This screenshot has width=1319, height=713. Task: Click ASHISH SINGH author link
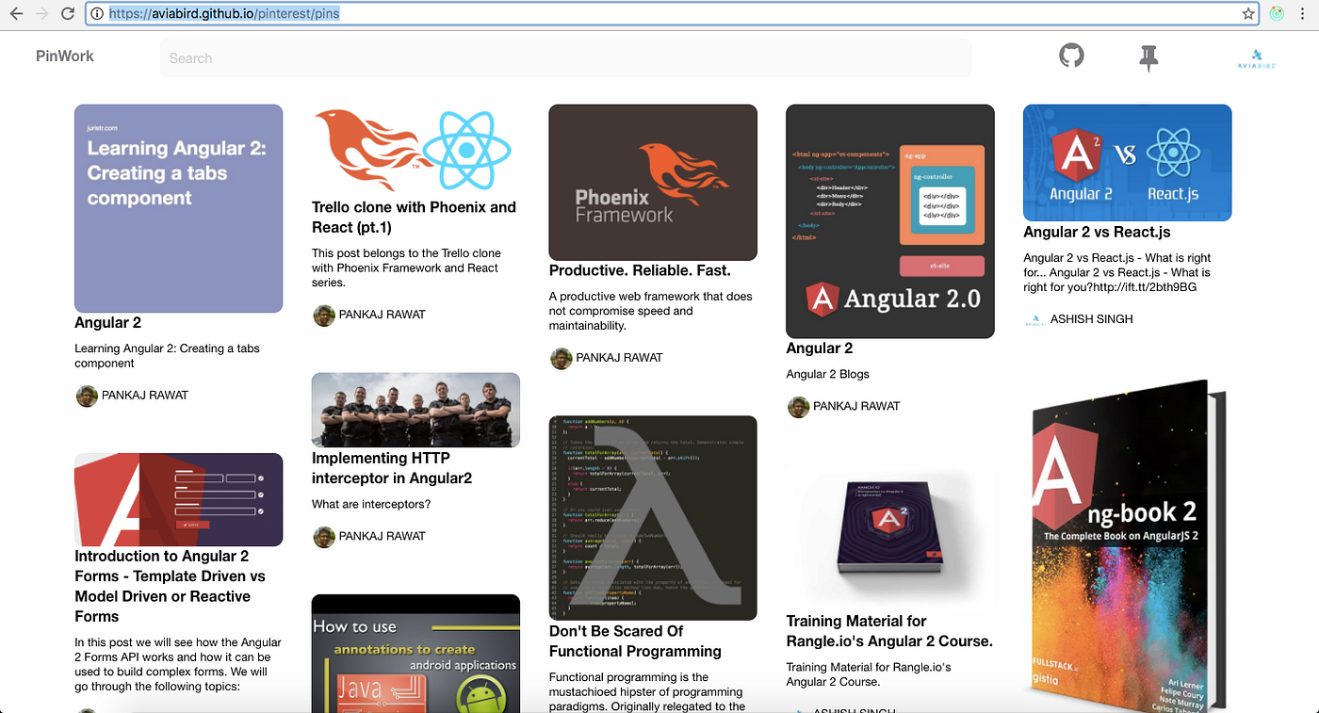coord(1092,318)
